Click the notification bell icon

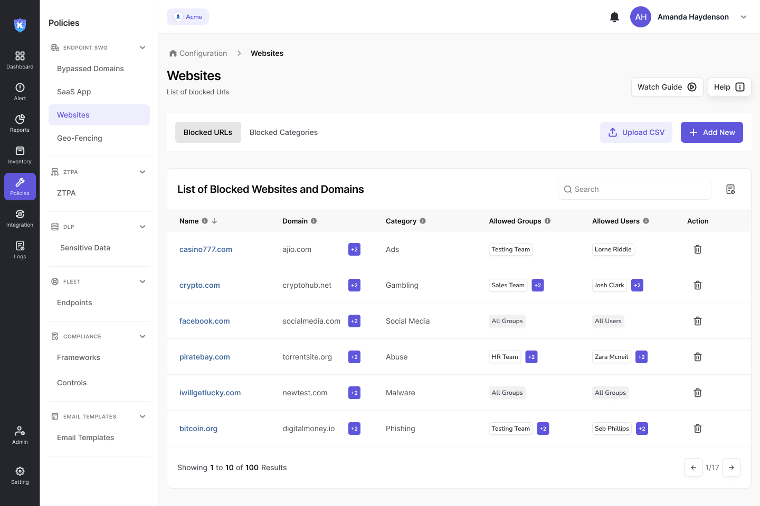pos(614,17)
